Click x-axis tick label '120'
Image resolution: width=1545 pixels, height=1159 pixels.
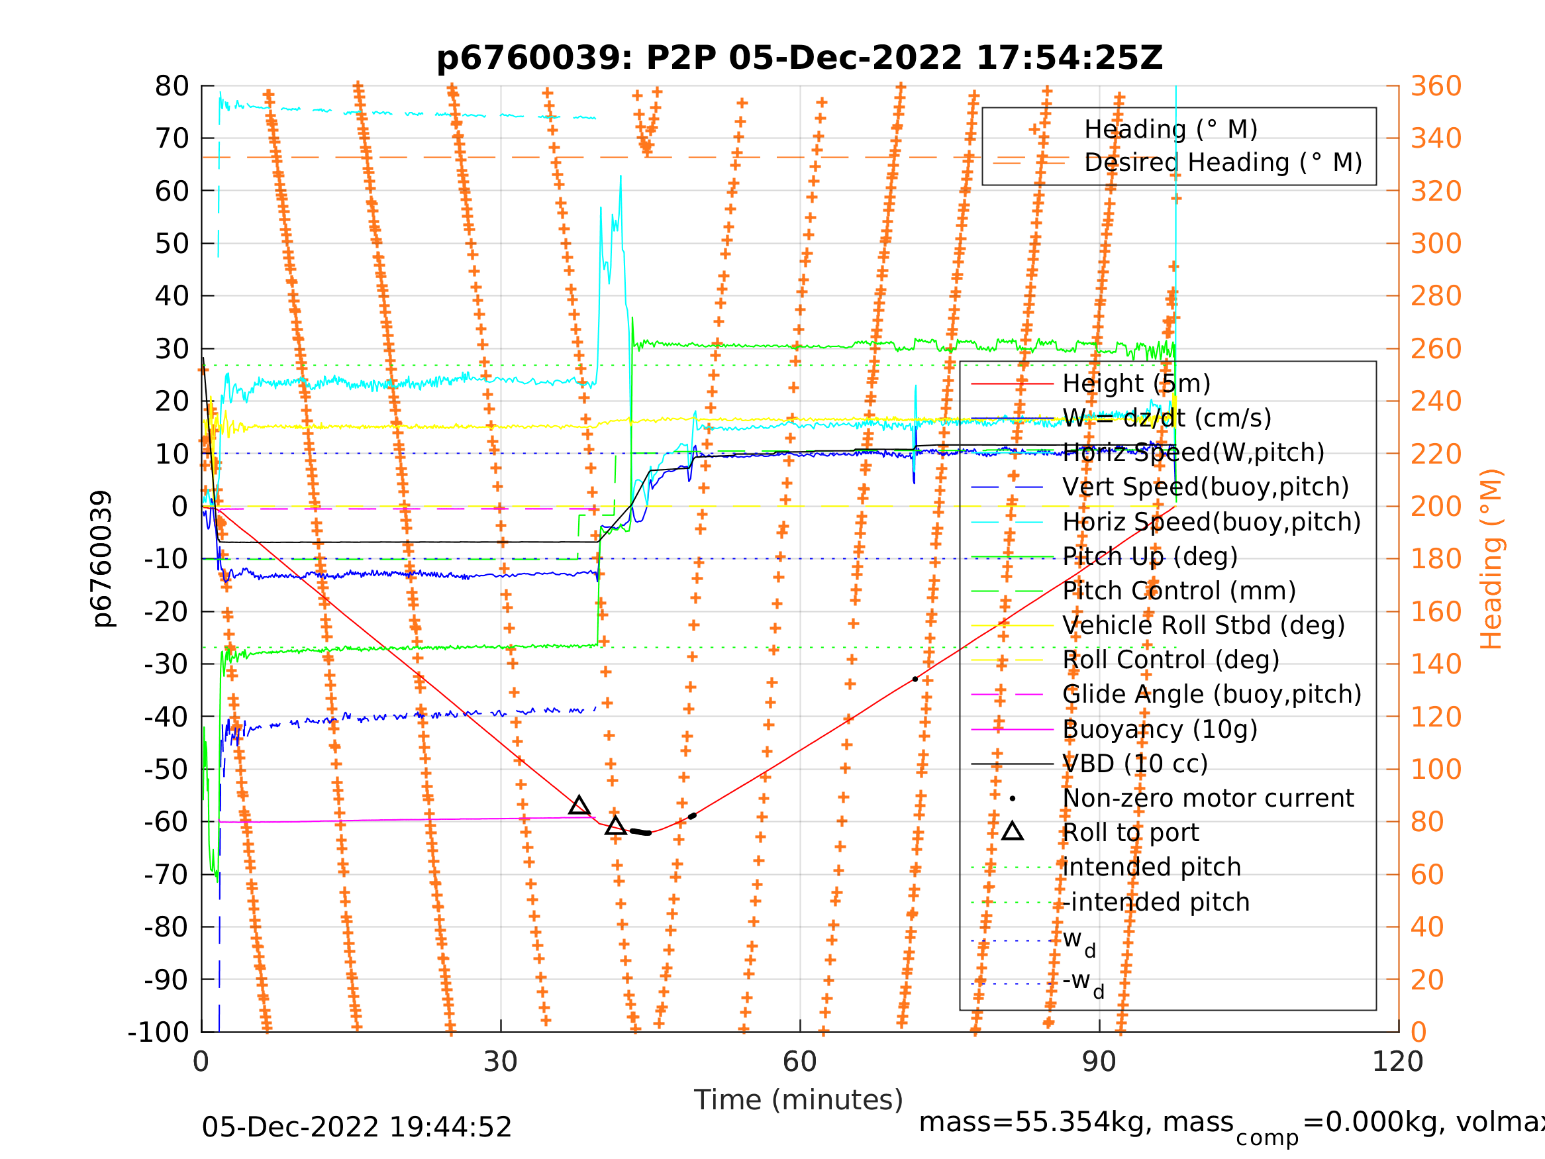tap(1397, 1062)
